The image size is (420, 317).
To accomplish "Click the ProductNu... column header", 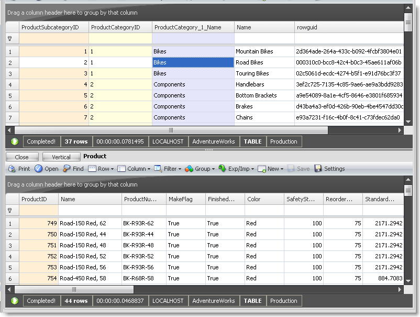I will tap(144, 199).
